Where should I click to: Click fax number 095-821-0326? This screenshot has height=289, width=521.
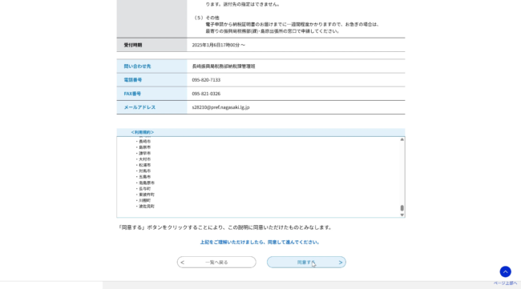pyautogui.click(x=206, y=94)
